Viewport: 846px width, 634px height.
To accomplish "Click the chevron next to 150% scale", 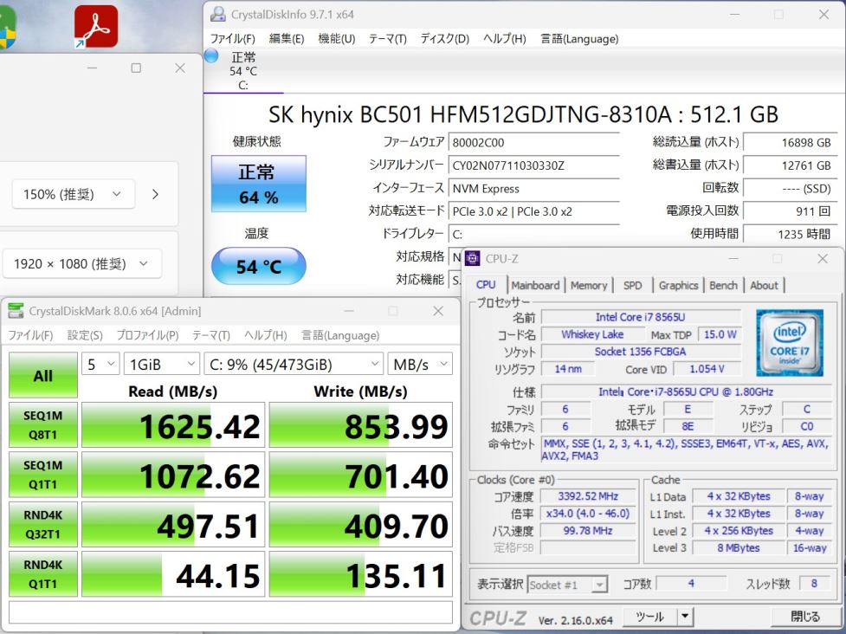I will click(x=156, y=194).
